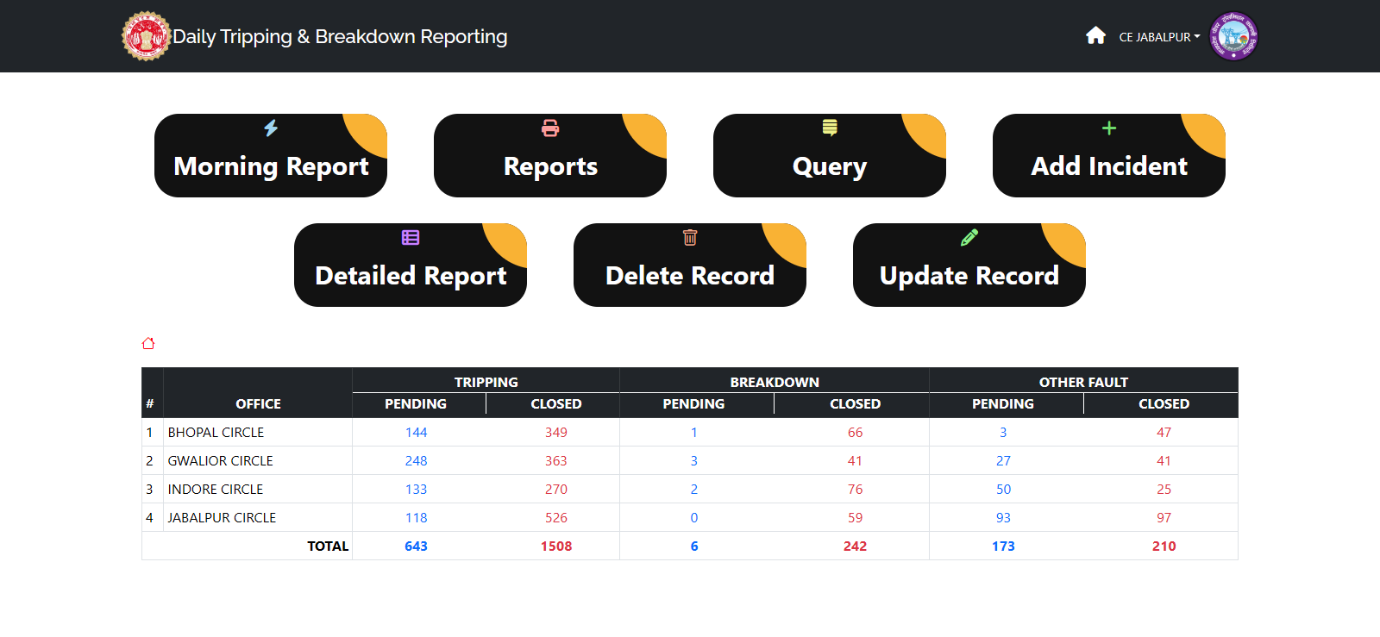Select the JABALPUR CIRCLE office row name
Viewport: 1380px width, 637px height.
222,518
